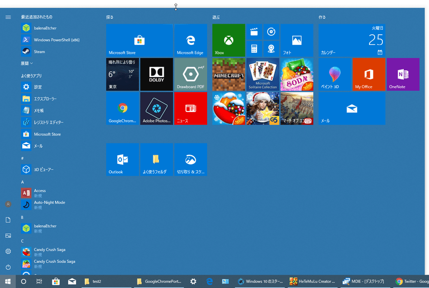
Task: Jump via the letter A header
Action: pos(22,182)
